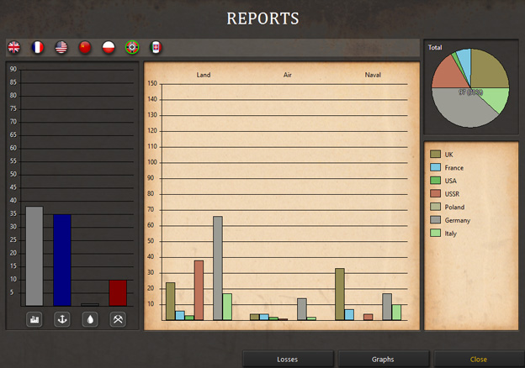Open the Losses report
The image size is (525, 368).
(x=288, y=360)
